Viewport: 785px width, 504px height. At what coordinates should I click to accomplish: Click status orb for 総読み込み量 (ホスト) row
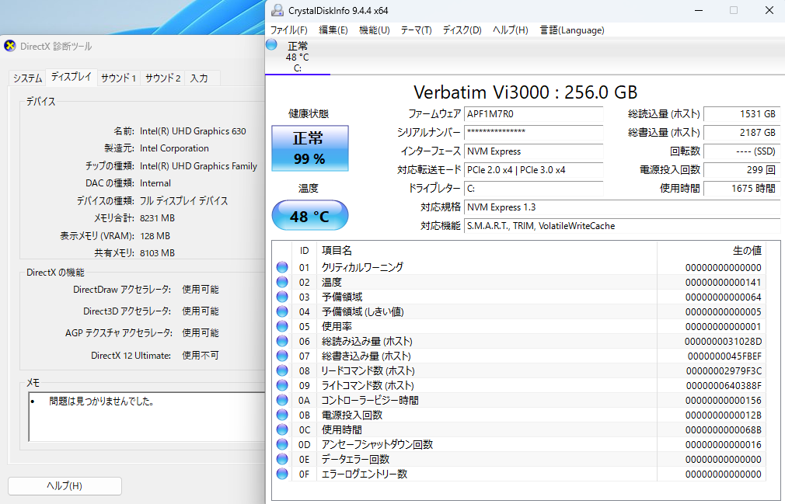282,341
